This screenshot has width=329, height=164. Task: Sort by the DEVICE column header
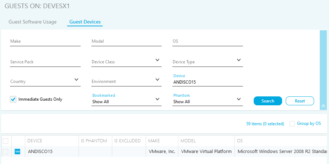coord(35,141)
